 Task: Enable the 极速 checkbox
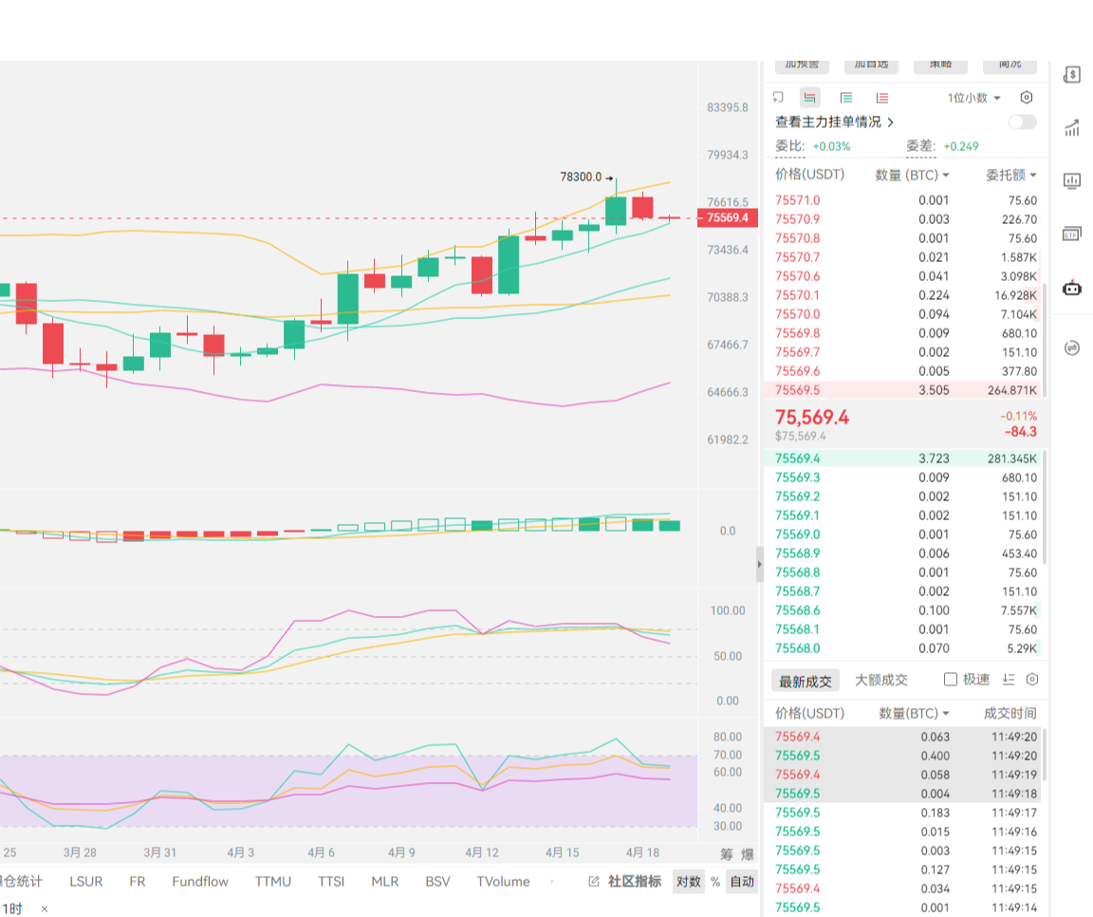click(x=951, y=680)
